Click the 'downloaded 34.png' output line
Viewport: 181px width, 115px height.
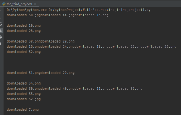click(x=24, y=83)
